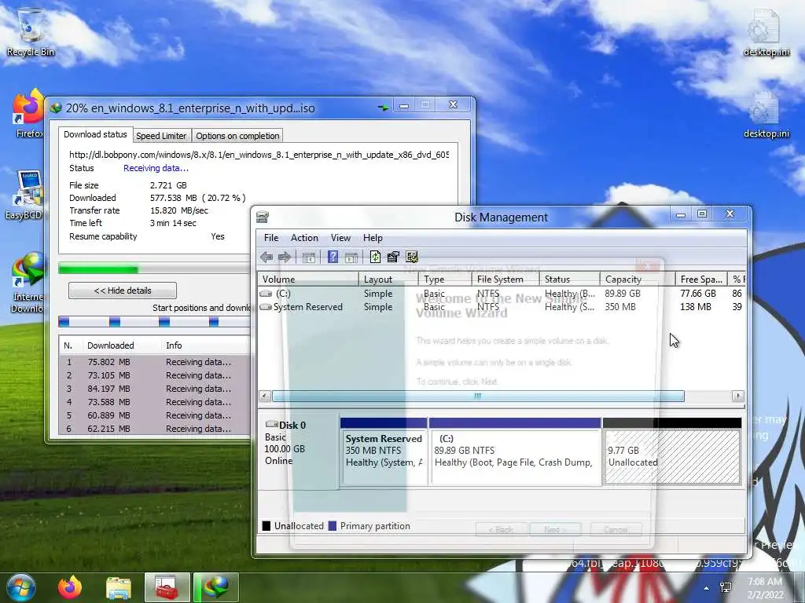Screen dimensions: 805x603
Task: Show hidden tray icons arrow
Action: 707,588
